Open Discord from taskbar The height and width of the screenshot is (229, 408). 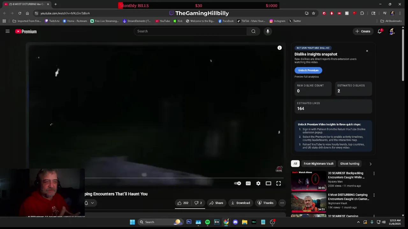tap(235, 222)
